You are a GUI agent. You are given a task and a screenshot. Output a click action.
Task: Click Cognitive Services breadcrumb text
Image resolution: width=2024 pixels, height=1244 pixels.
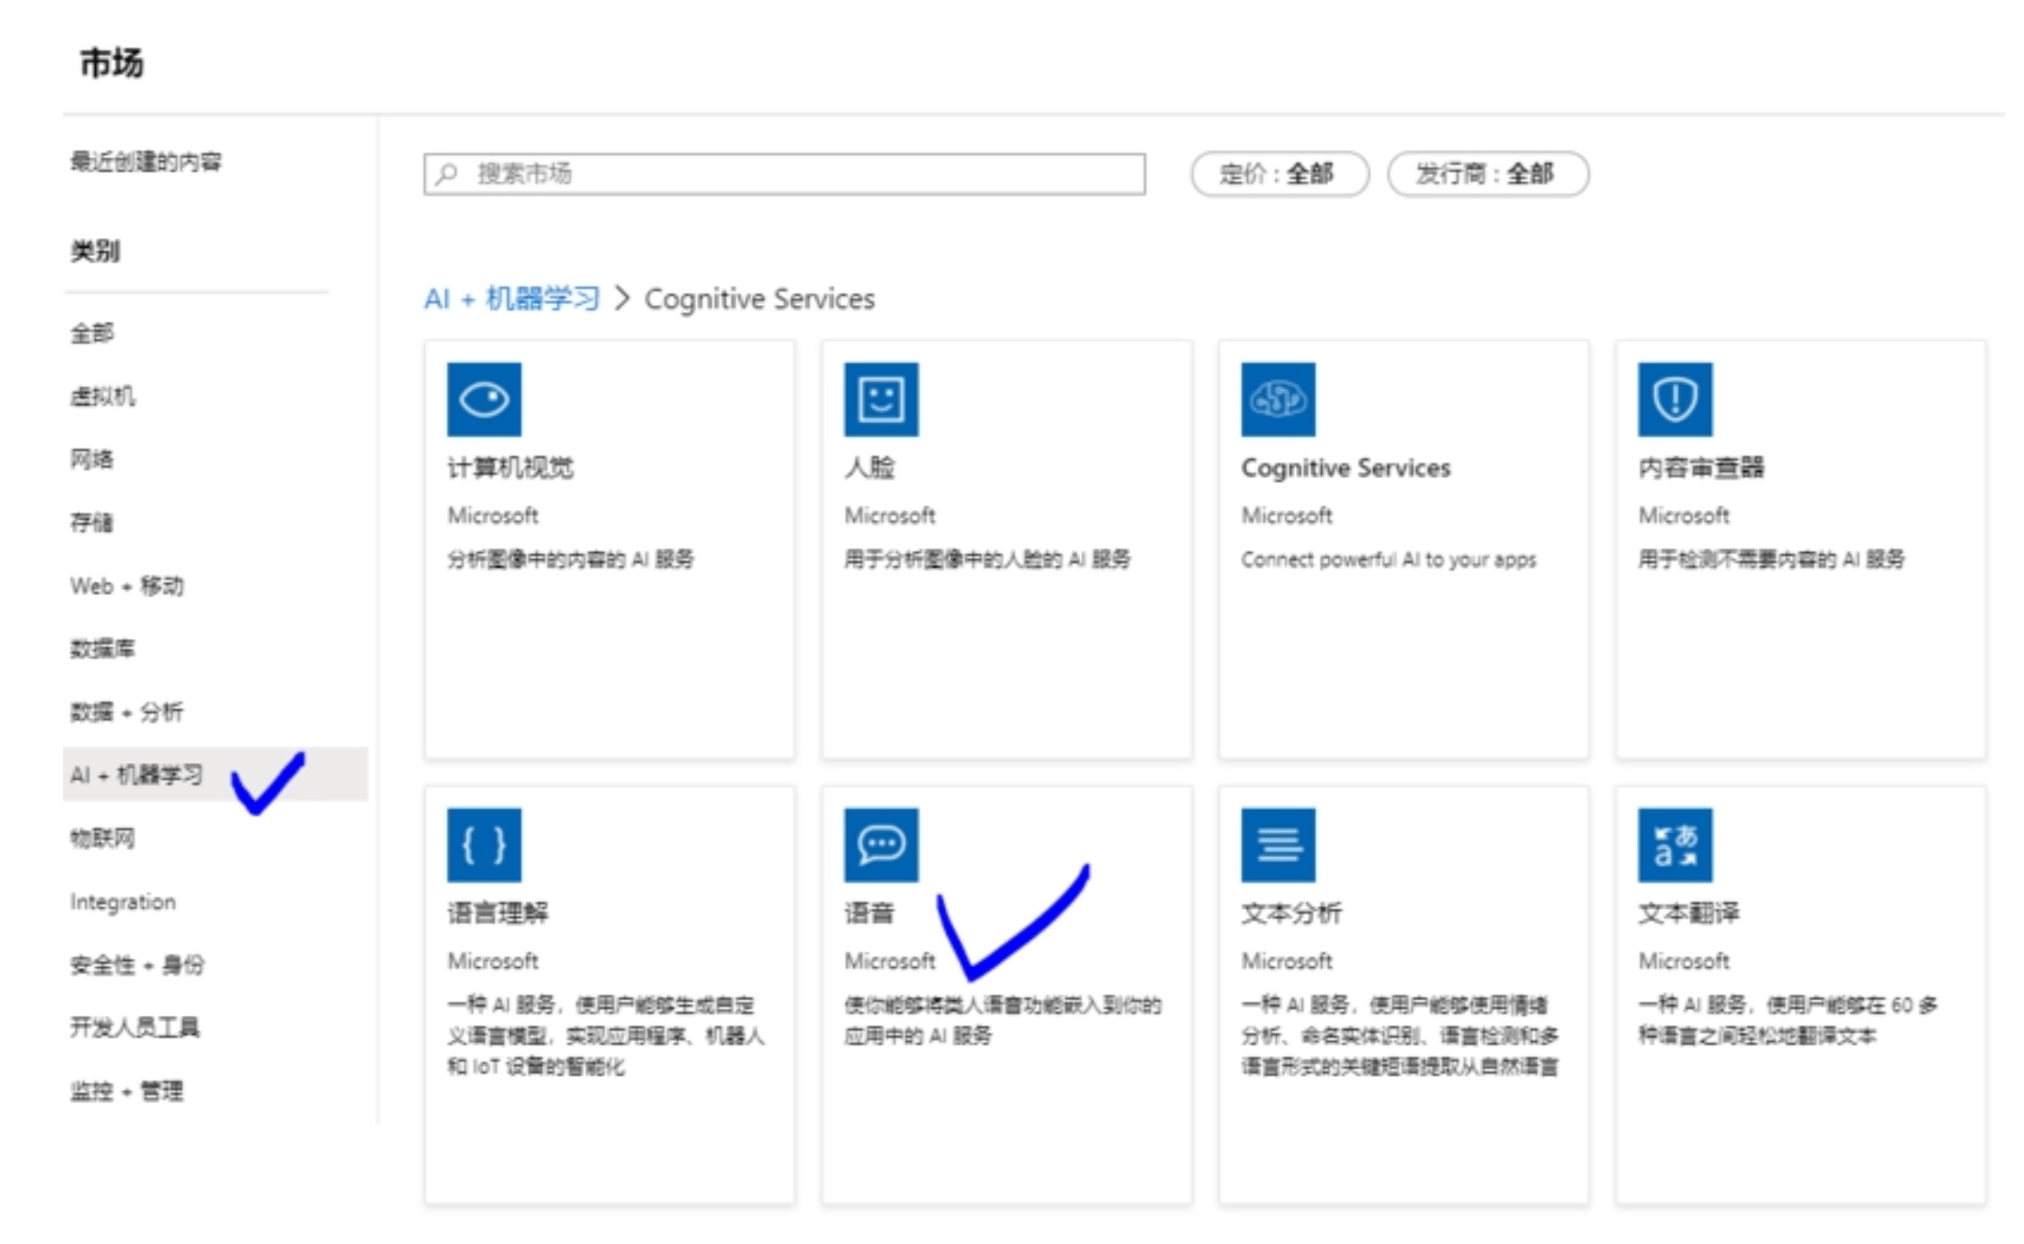(759, 299)
